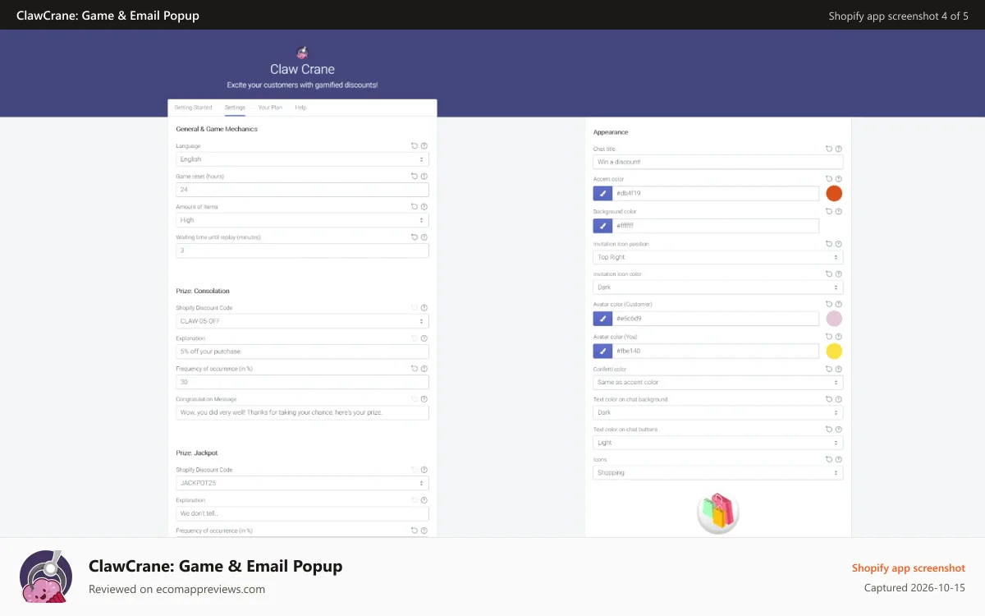Reset Waiting time until replay value
The height and width of the screenshot is (616, 985).
pyautogui.click(x=415, y=237)
